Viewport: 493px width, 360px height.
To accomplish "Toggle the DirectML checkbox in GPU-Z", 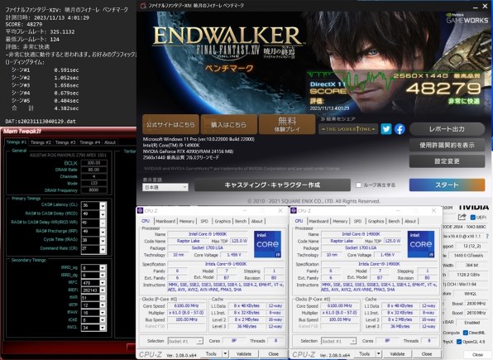I will click(466, 333).
